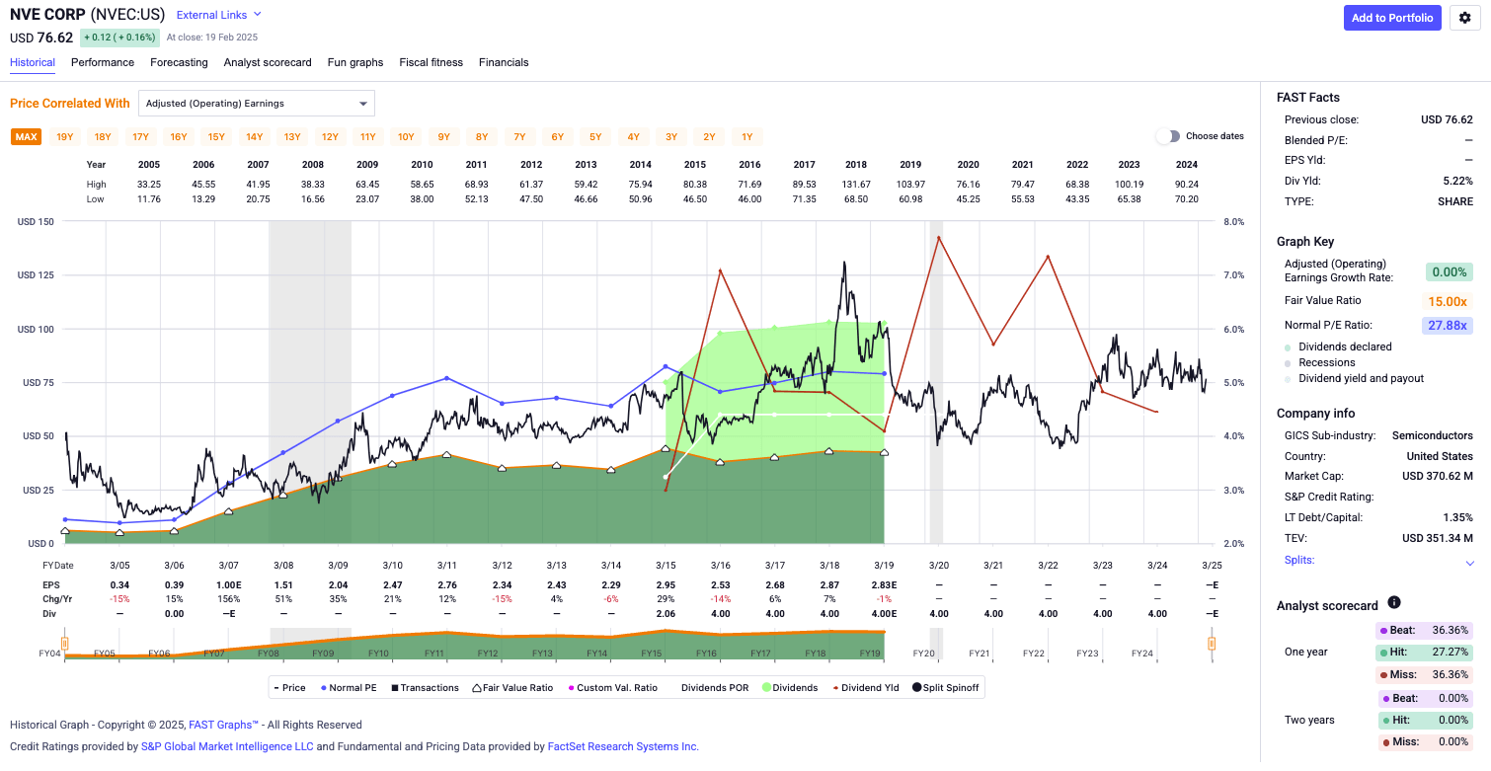The height and width of the screenshot is (771, 1491).
Task: Open the Adjusted (Operating) Earnings dropdown
Action: point(257,103)
